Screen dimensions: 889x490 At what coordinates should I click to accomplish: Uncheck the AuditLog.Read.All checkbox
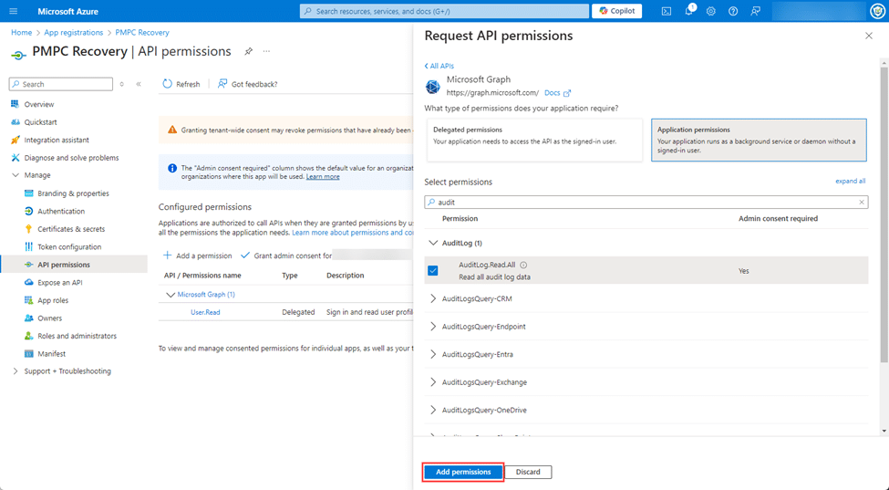coord(433,270)
